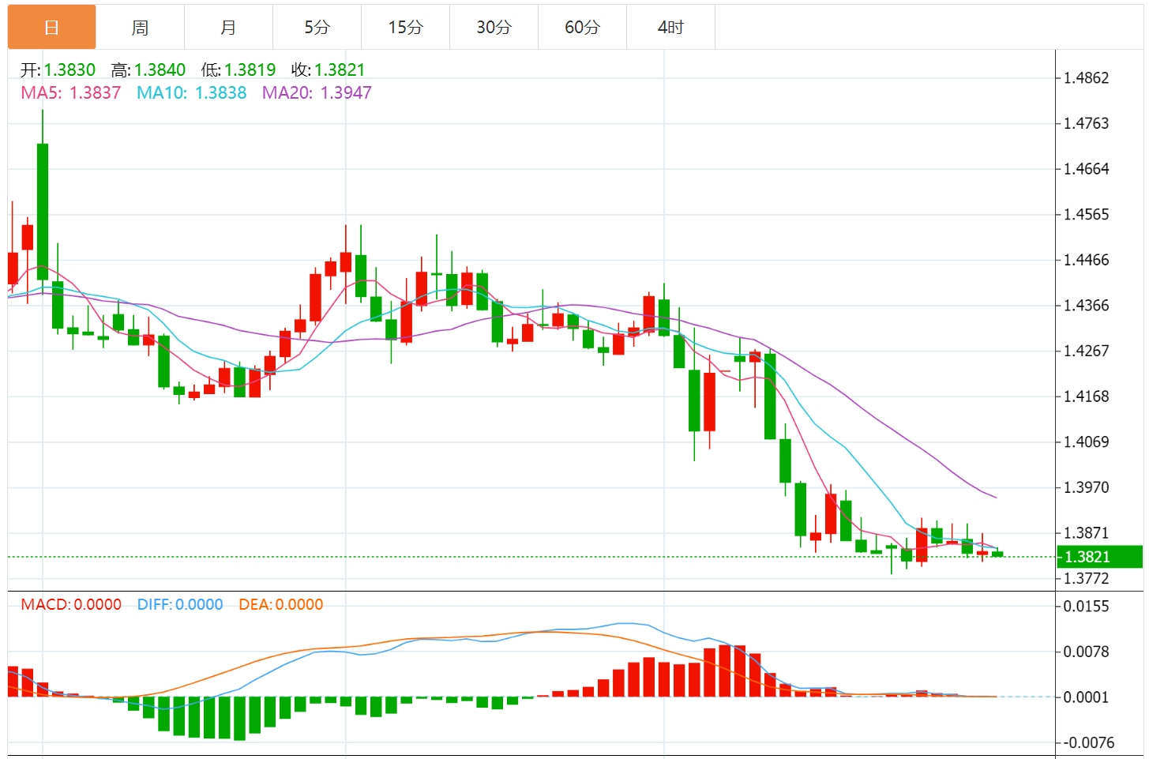Image resolution: width=1149 pixels, height=759 pixels.
Task: Click the green current price tag 1.3821
Action: pyautogui.click(x=1098, y=557)
